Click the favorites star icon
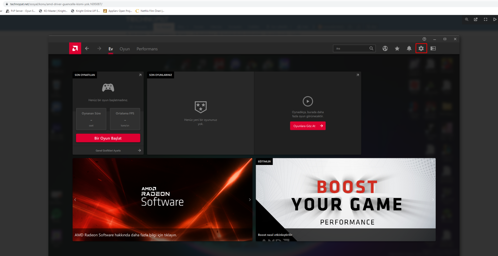 click(x=397, y=49)
